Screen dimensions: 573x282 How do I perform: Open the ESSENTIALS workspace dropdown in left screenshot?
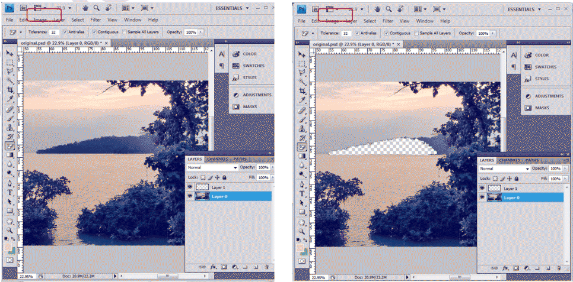233,8
